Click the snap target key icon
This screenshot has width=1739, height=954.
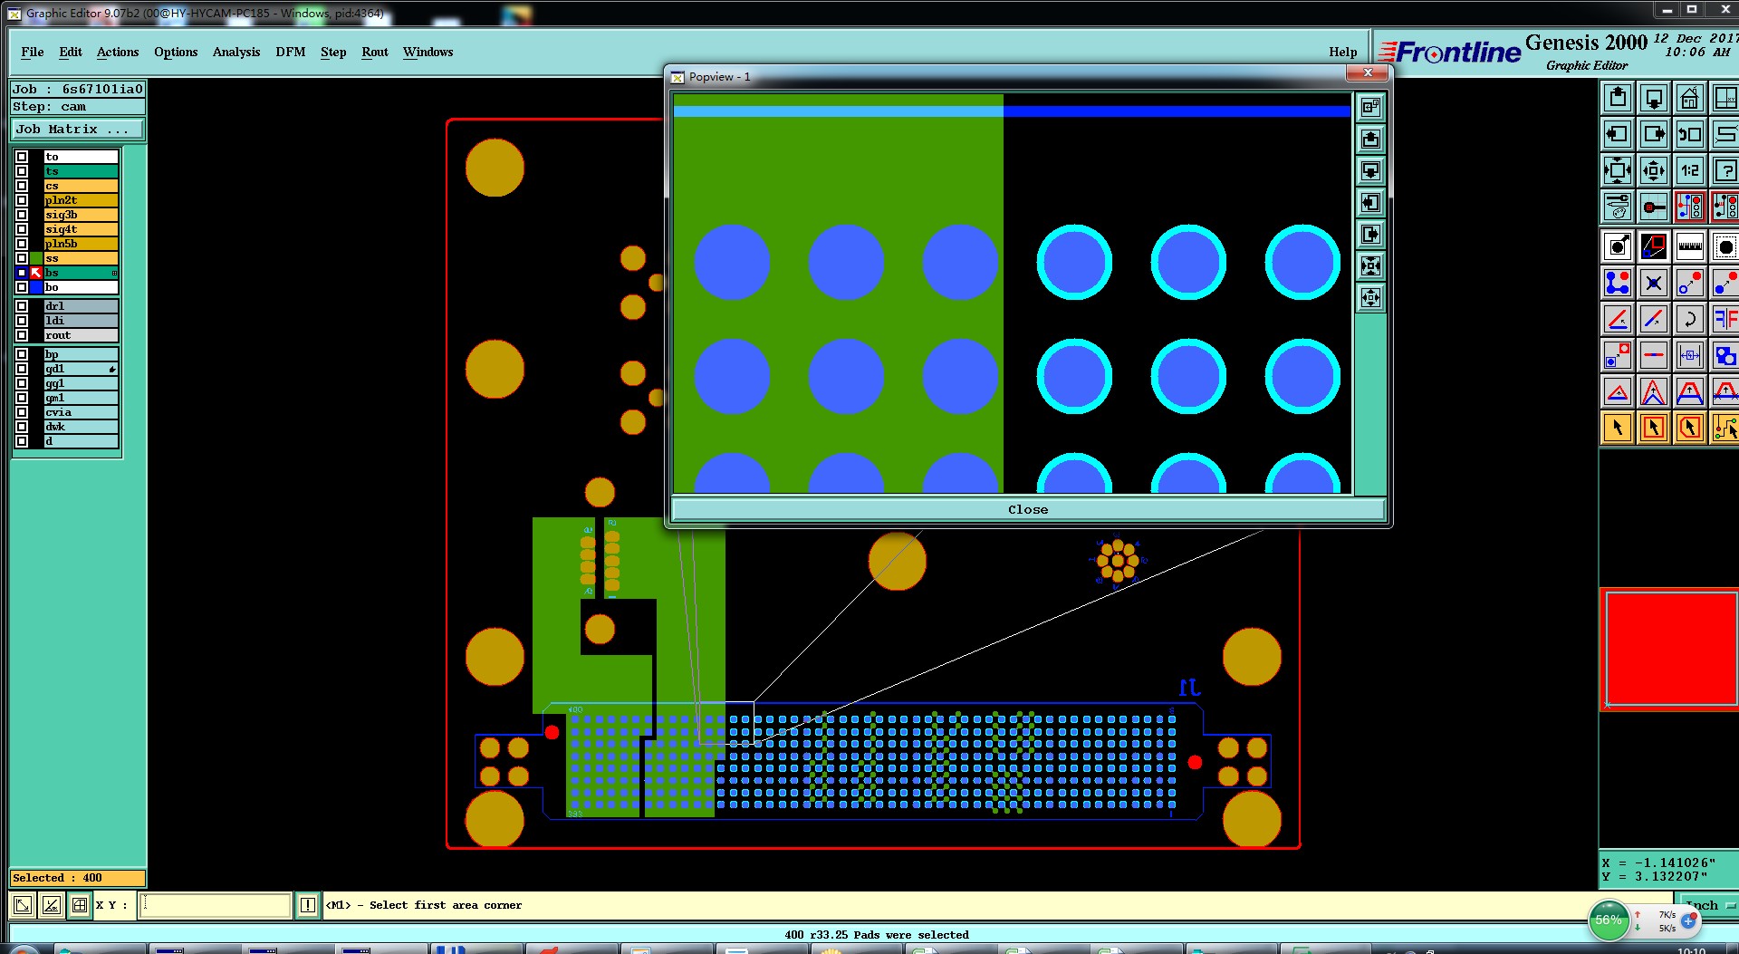click(1654, 207)
